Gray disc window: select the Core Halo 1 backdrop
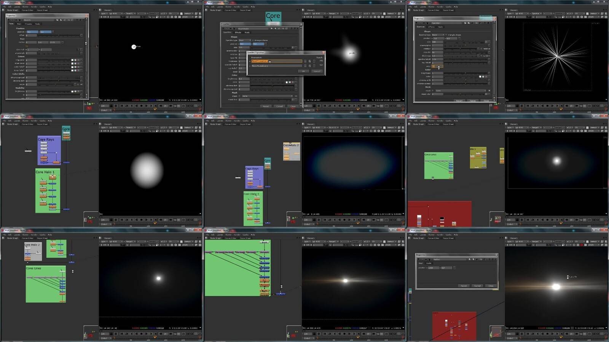Viewport: 609px width, 342px height. point(48,190)
